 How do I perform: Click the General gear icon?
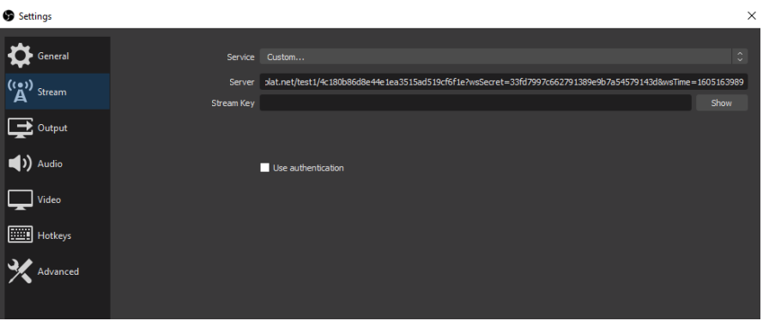[20, 56]
